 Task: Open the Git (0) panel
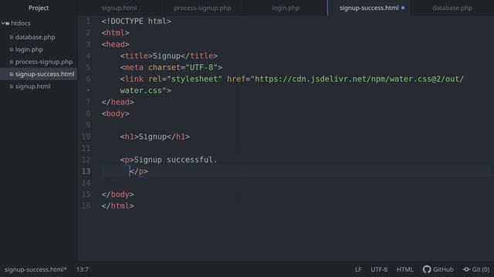pyautogui.click(x=480, y=269)
